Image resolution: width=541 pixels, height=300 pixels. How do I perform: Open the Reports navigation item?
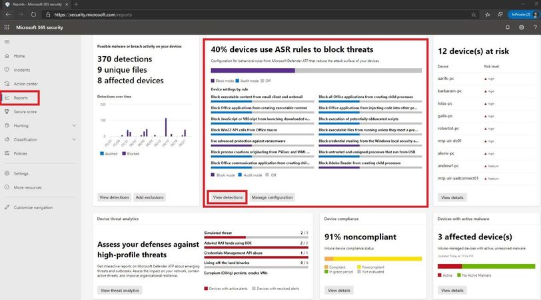tap(21, 98)
